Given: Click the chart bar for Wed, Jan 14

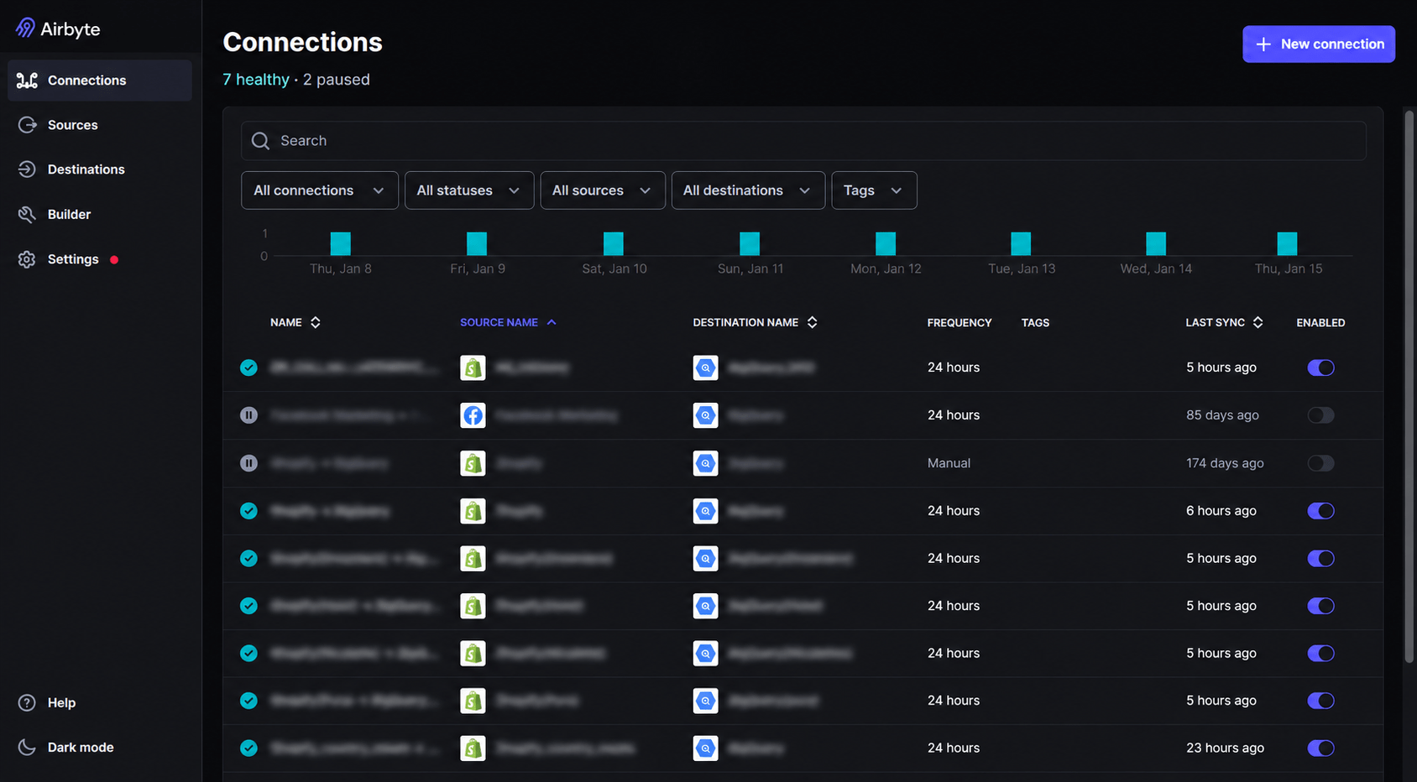Looking at the screenshot, I should point(1156,244).
